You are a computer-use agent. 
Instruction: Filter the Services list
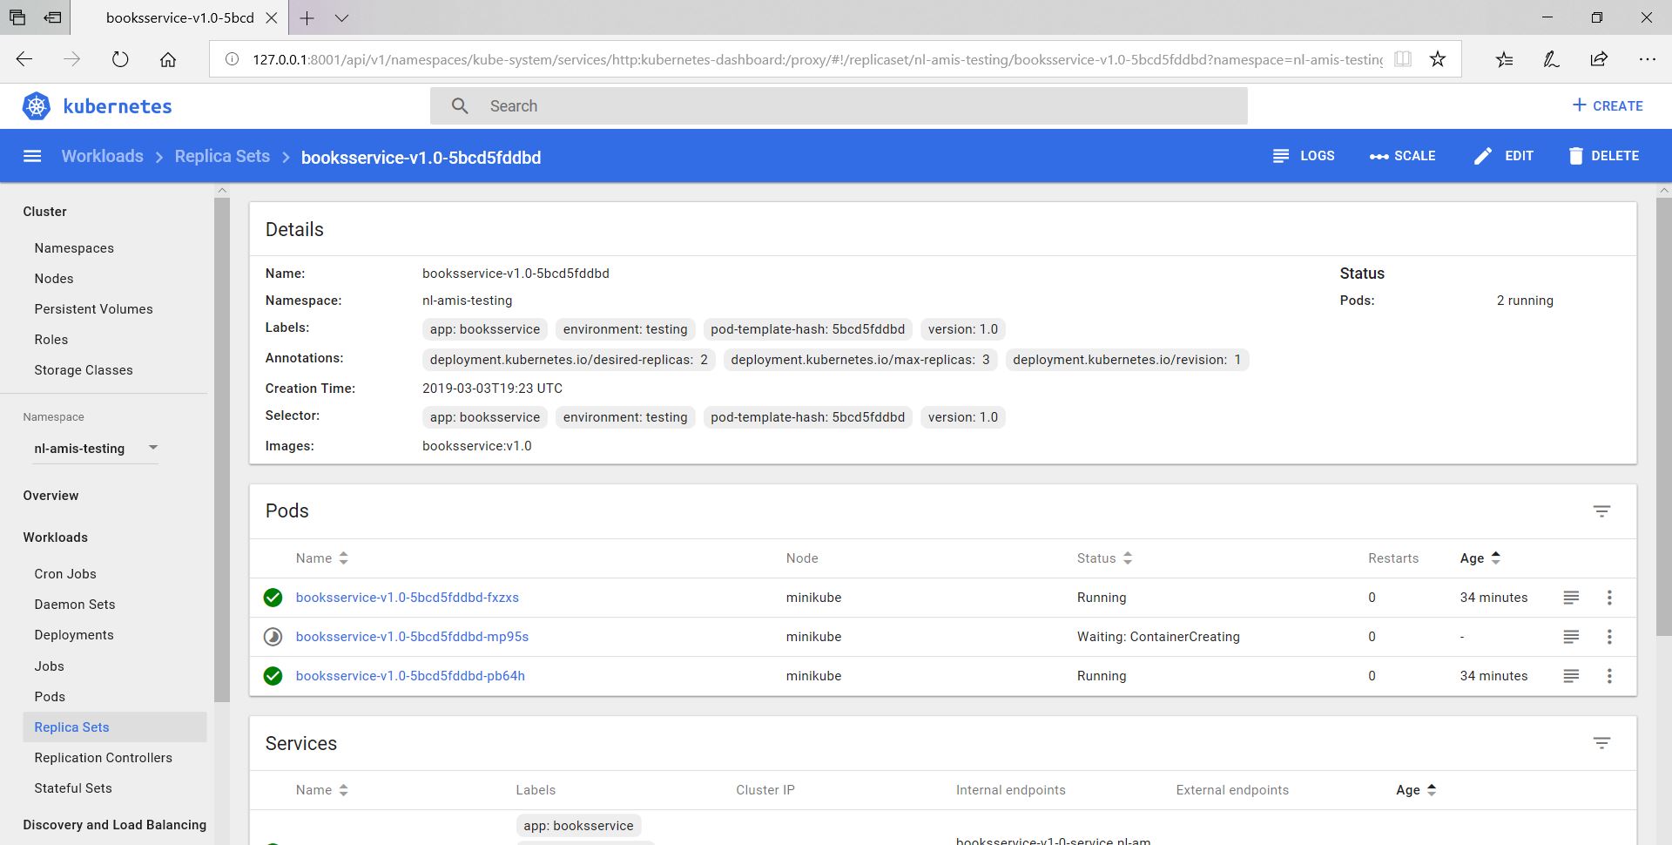tap(1601, 743)
